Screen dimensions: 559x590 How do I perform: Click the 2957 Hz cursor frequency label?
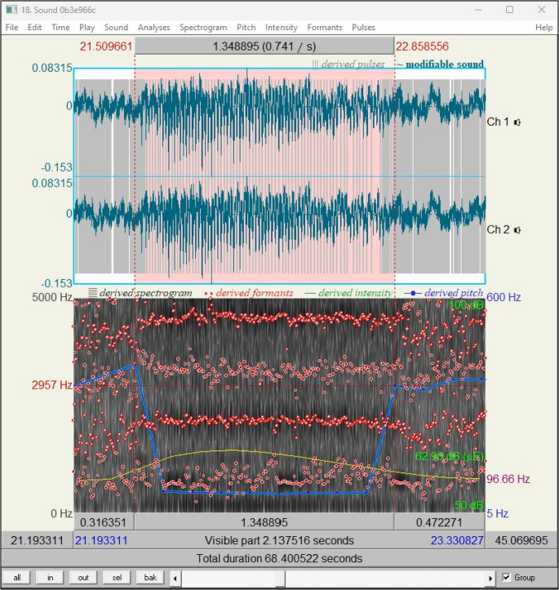(52, 385)
